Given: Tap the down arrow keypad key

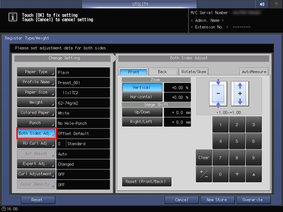Looking at the screenshot, I should pos(237,174).
